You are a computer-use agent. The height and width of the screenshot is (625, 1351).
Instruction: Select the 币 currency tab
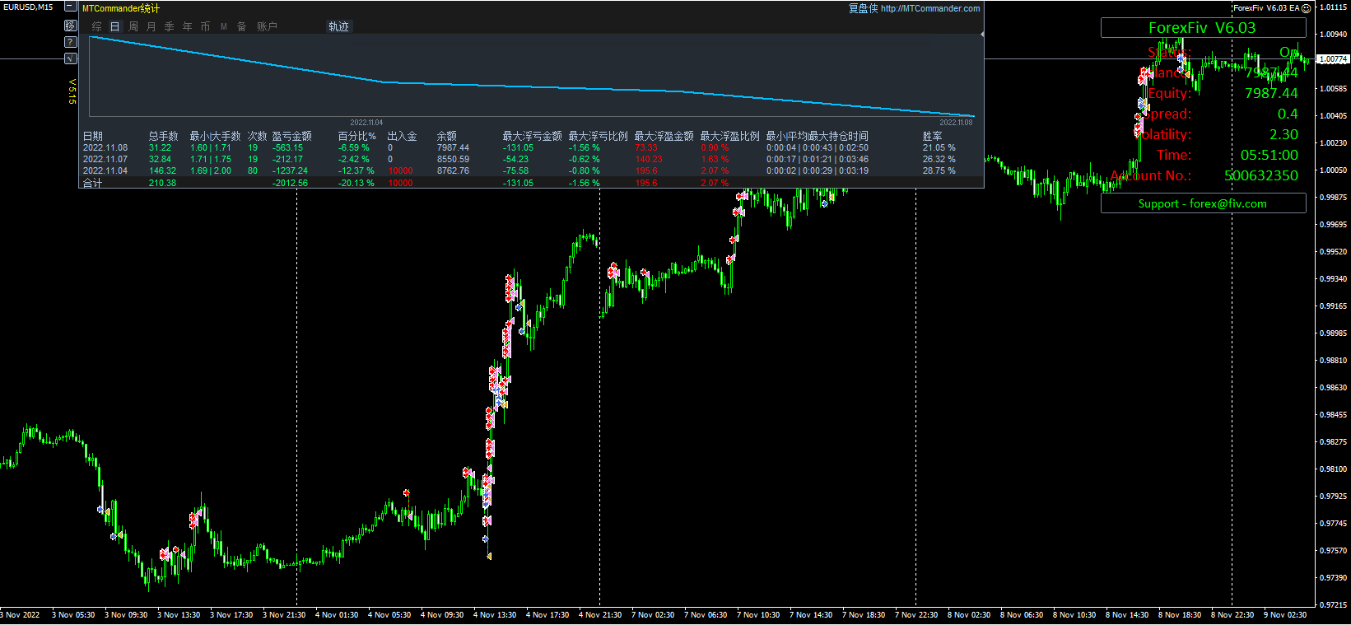[x=206, y=26]
